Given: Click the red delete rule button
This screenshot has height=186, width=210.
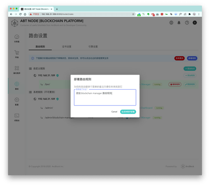Looking at the screenshot, I should click(x=175, y=84).
